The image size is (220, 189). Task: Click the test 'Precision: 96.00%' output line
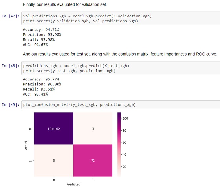[x=42, y=84]
